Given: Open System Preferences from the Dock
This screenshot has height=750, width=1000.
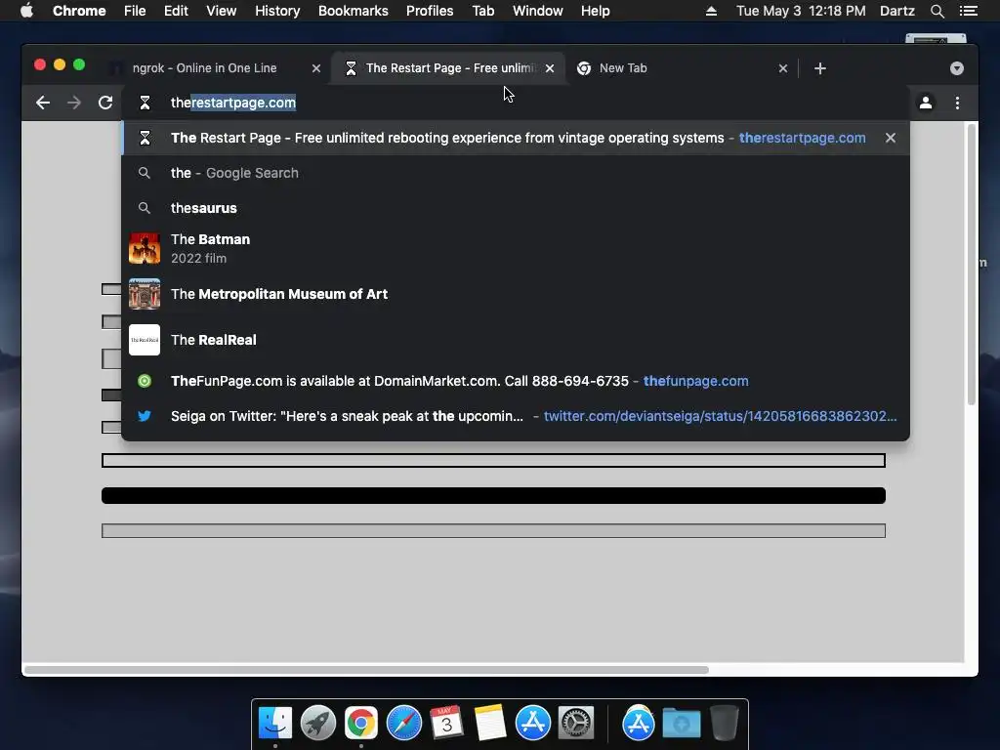Looking at the screenshot, I should [x=576, y=724].
